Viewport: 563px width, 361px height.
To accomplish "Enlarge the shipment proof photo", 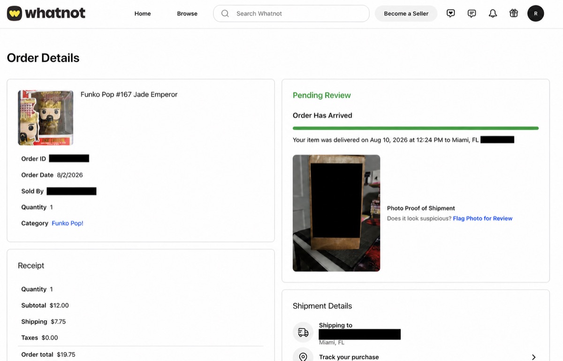I will click(x=336, y=213).
